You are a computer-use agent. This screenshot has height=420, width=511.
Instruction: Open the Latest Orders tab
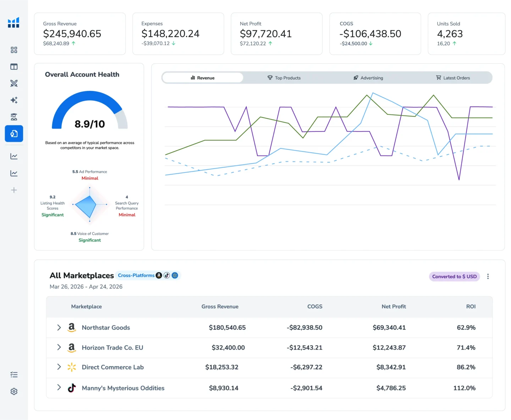(x=453, y=78)
